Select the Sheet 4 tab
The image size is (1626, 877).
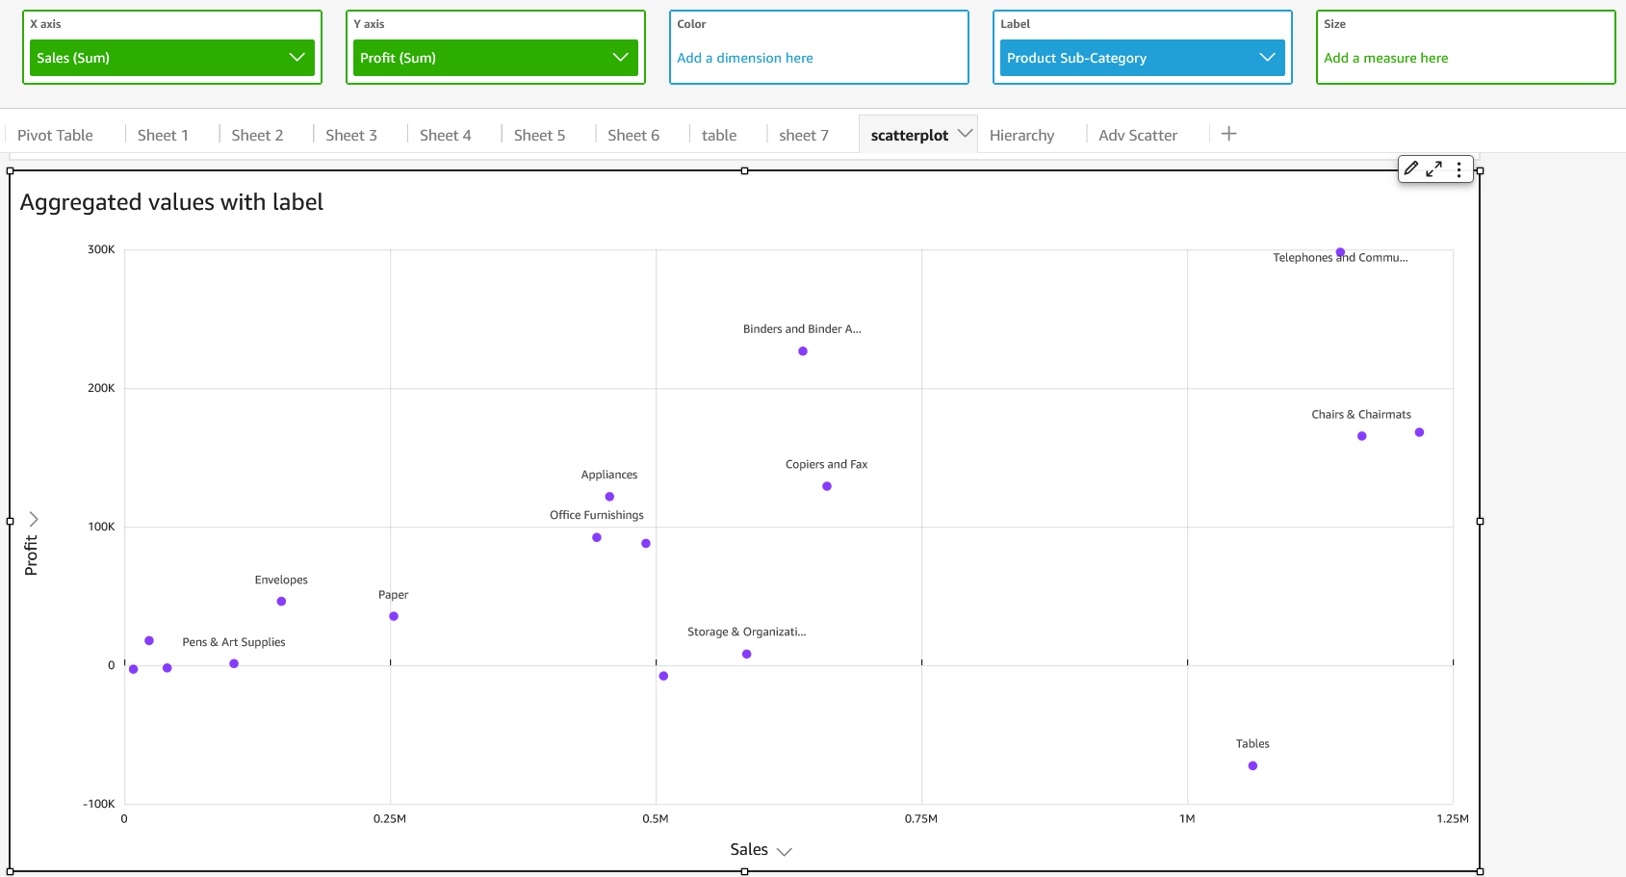coord(445,136)
